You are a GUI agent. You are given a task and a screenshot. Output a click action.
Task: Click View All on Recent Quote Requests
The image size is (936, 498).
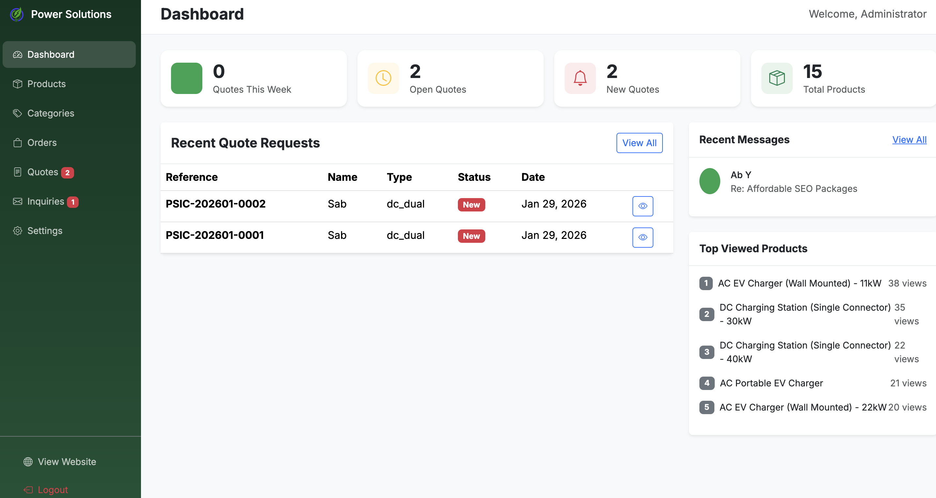click(639, 143)
